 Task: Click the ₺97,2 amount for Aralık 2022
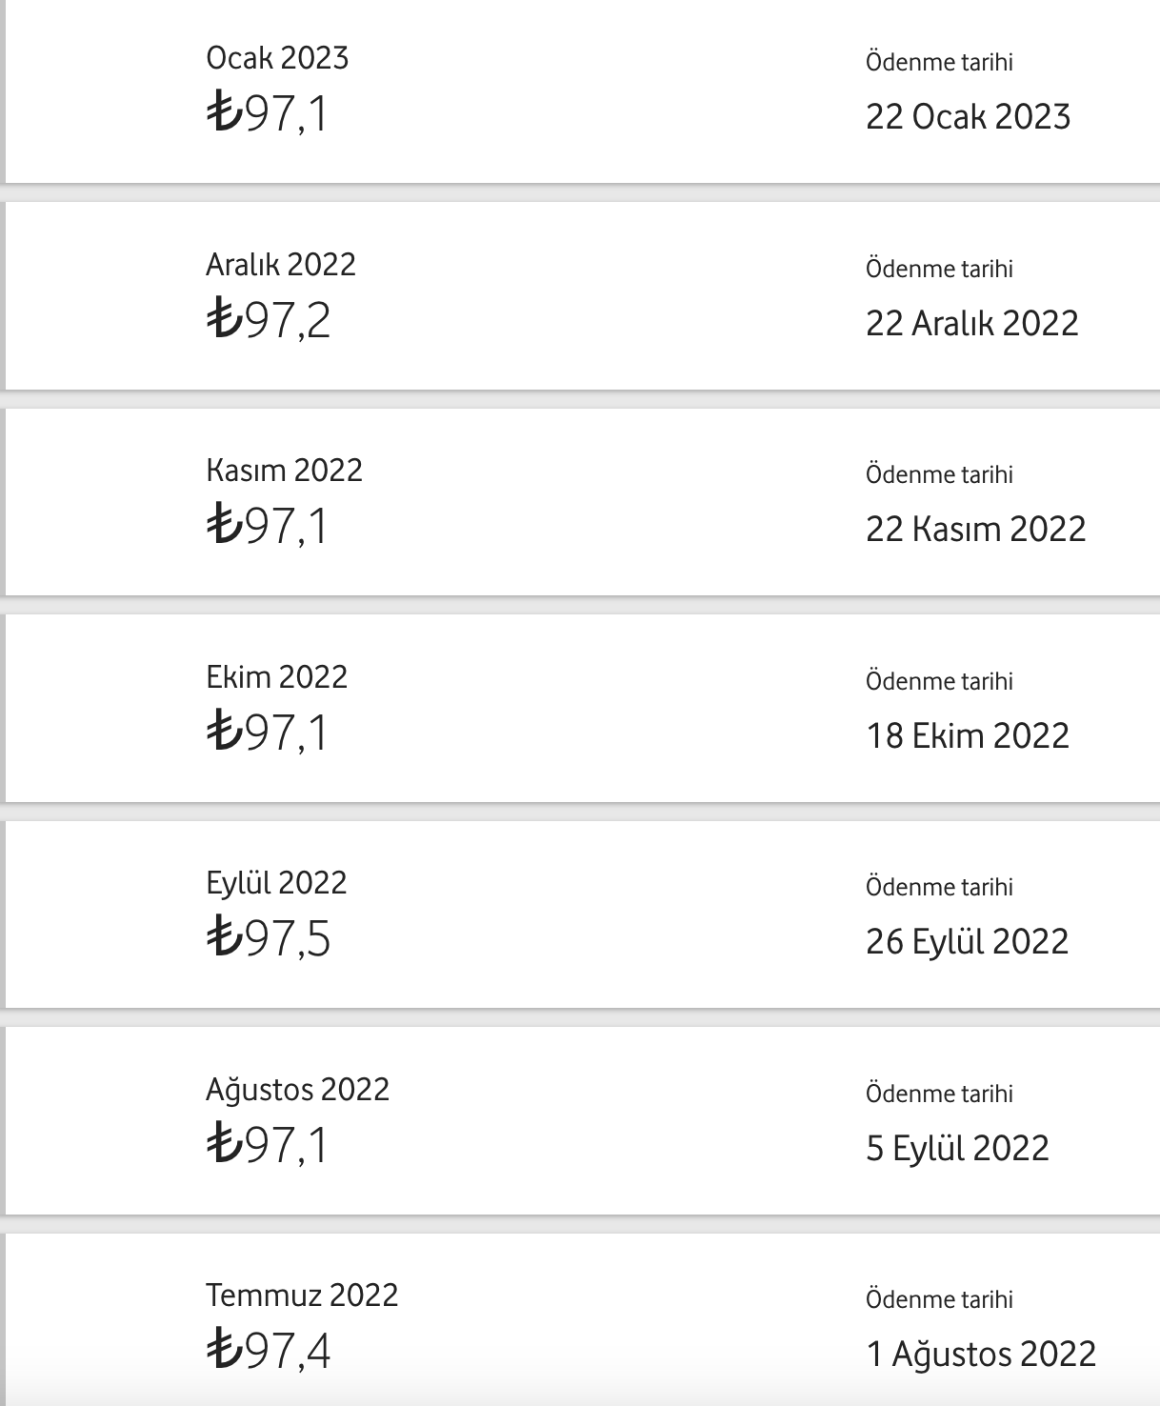click(269, 319)
